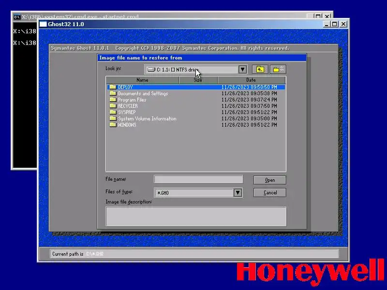Click the SYSPREP folder name
Image resolution: width=387 pixels, height=290 pixels.
point(127,112)
